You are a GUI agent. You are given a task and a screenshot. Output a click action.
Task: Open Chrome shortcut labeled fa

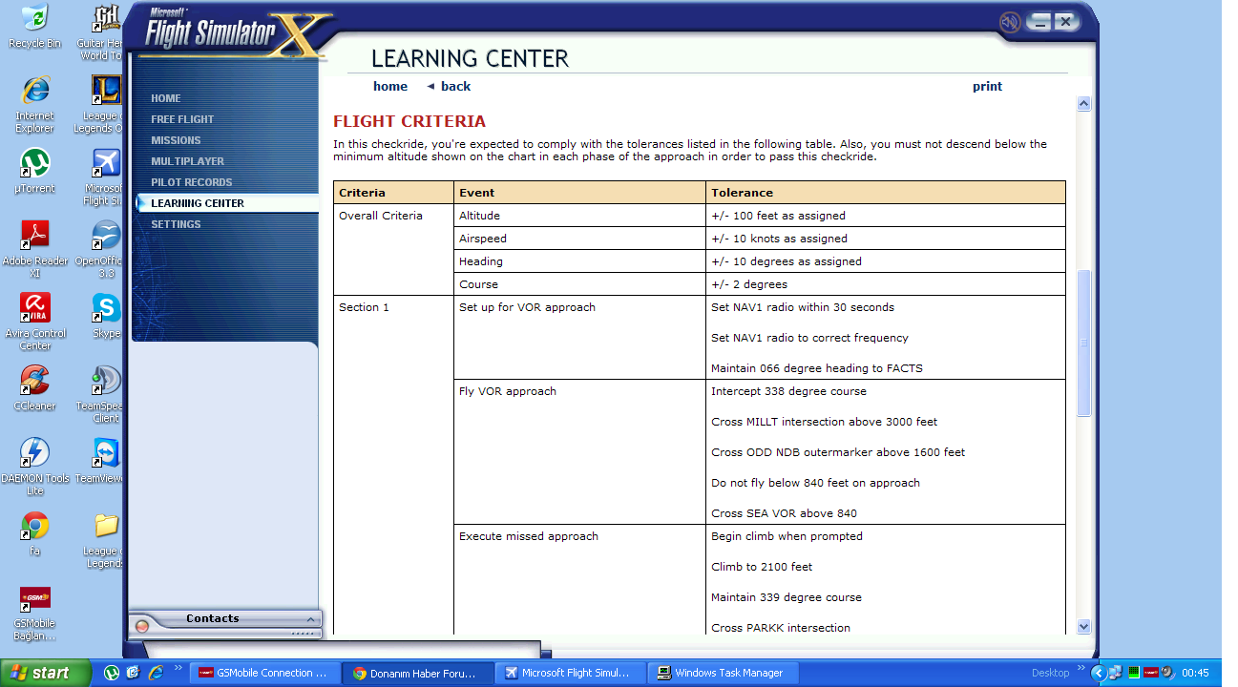35,534
